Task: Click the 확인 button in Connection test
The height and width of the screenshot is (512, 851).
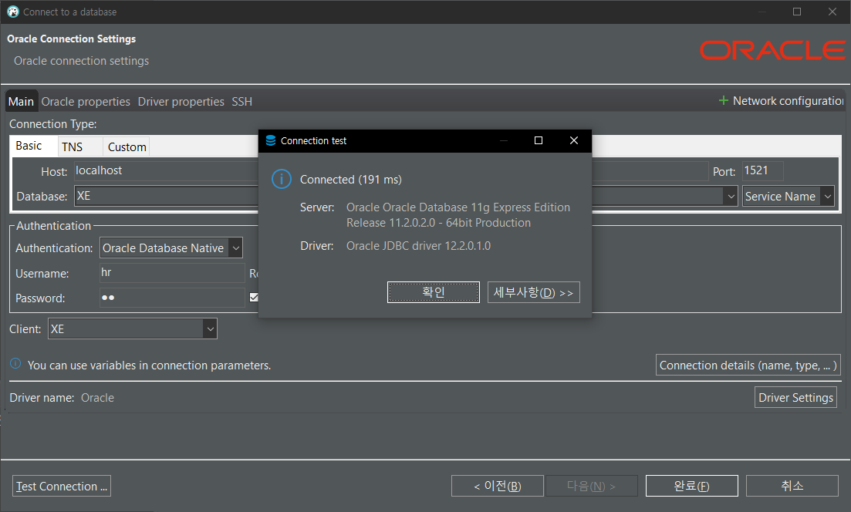Action: [x=433, y=292]
